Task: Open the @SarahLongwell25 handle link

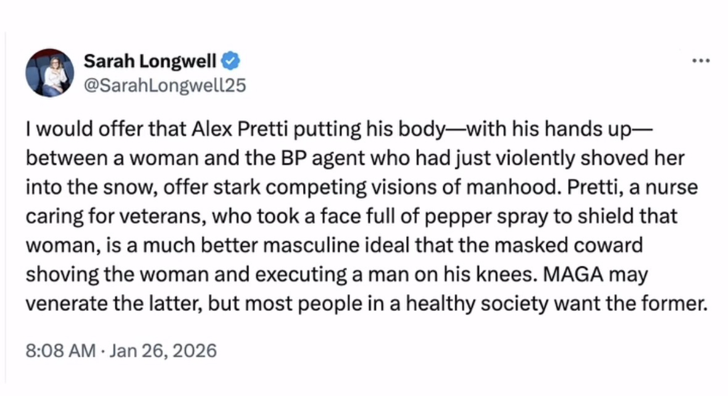Action: click(164, 85)
